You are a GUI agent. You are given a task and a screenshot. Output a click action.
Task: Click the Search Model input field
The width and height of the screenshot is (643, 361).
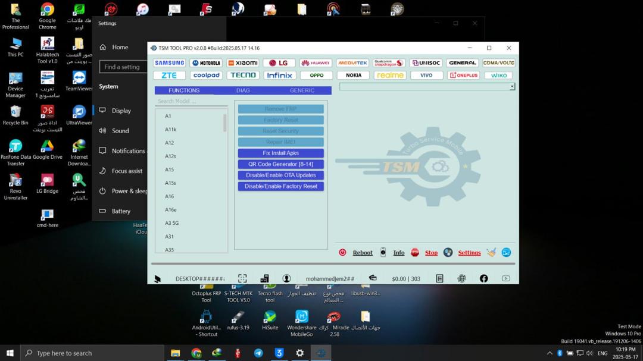pyautogui.click(x=191, y=101)
